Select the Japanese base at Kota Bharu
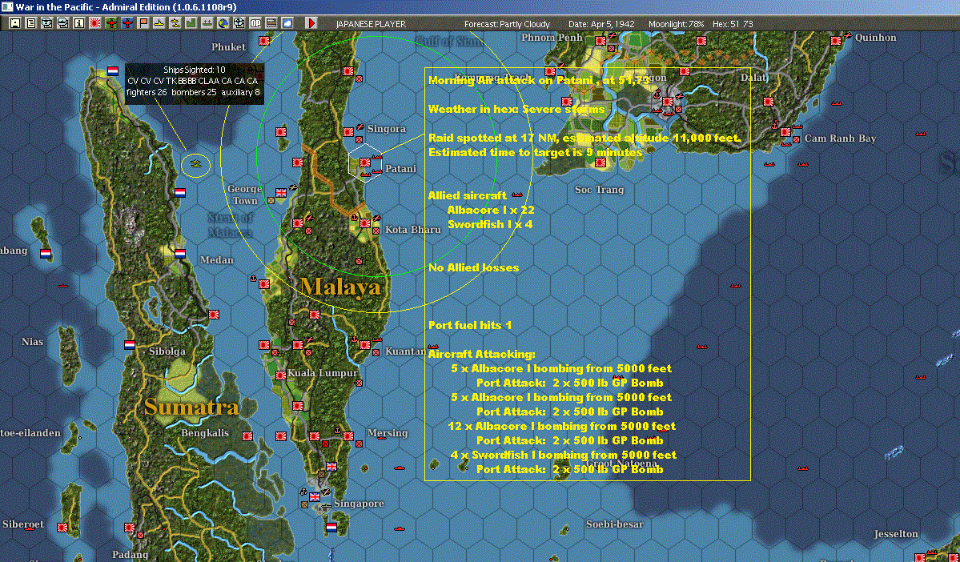The height and width of the screenshot is (562, 960). [x=366, y=223]
